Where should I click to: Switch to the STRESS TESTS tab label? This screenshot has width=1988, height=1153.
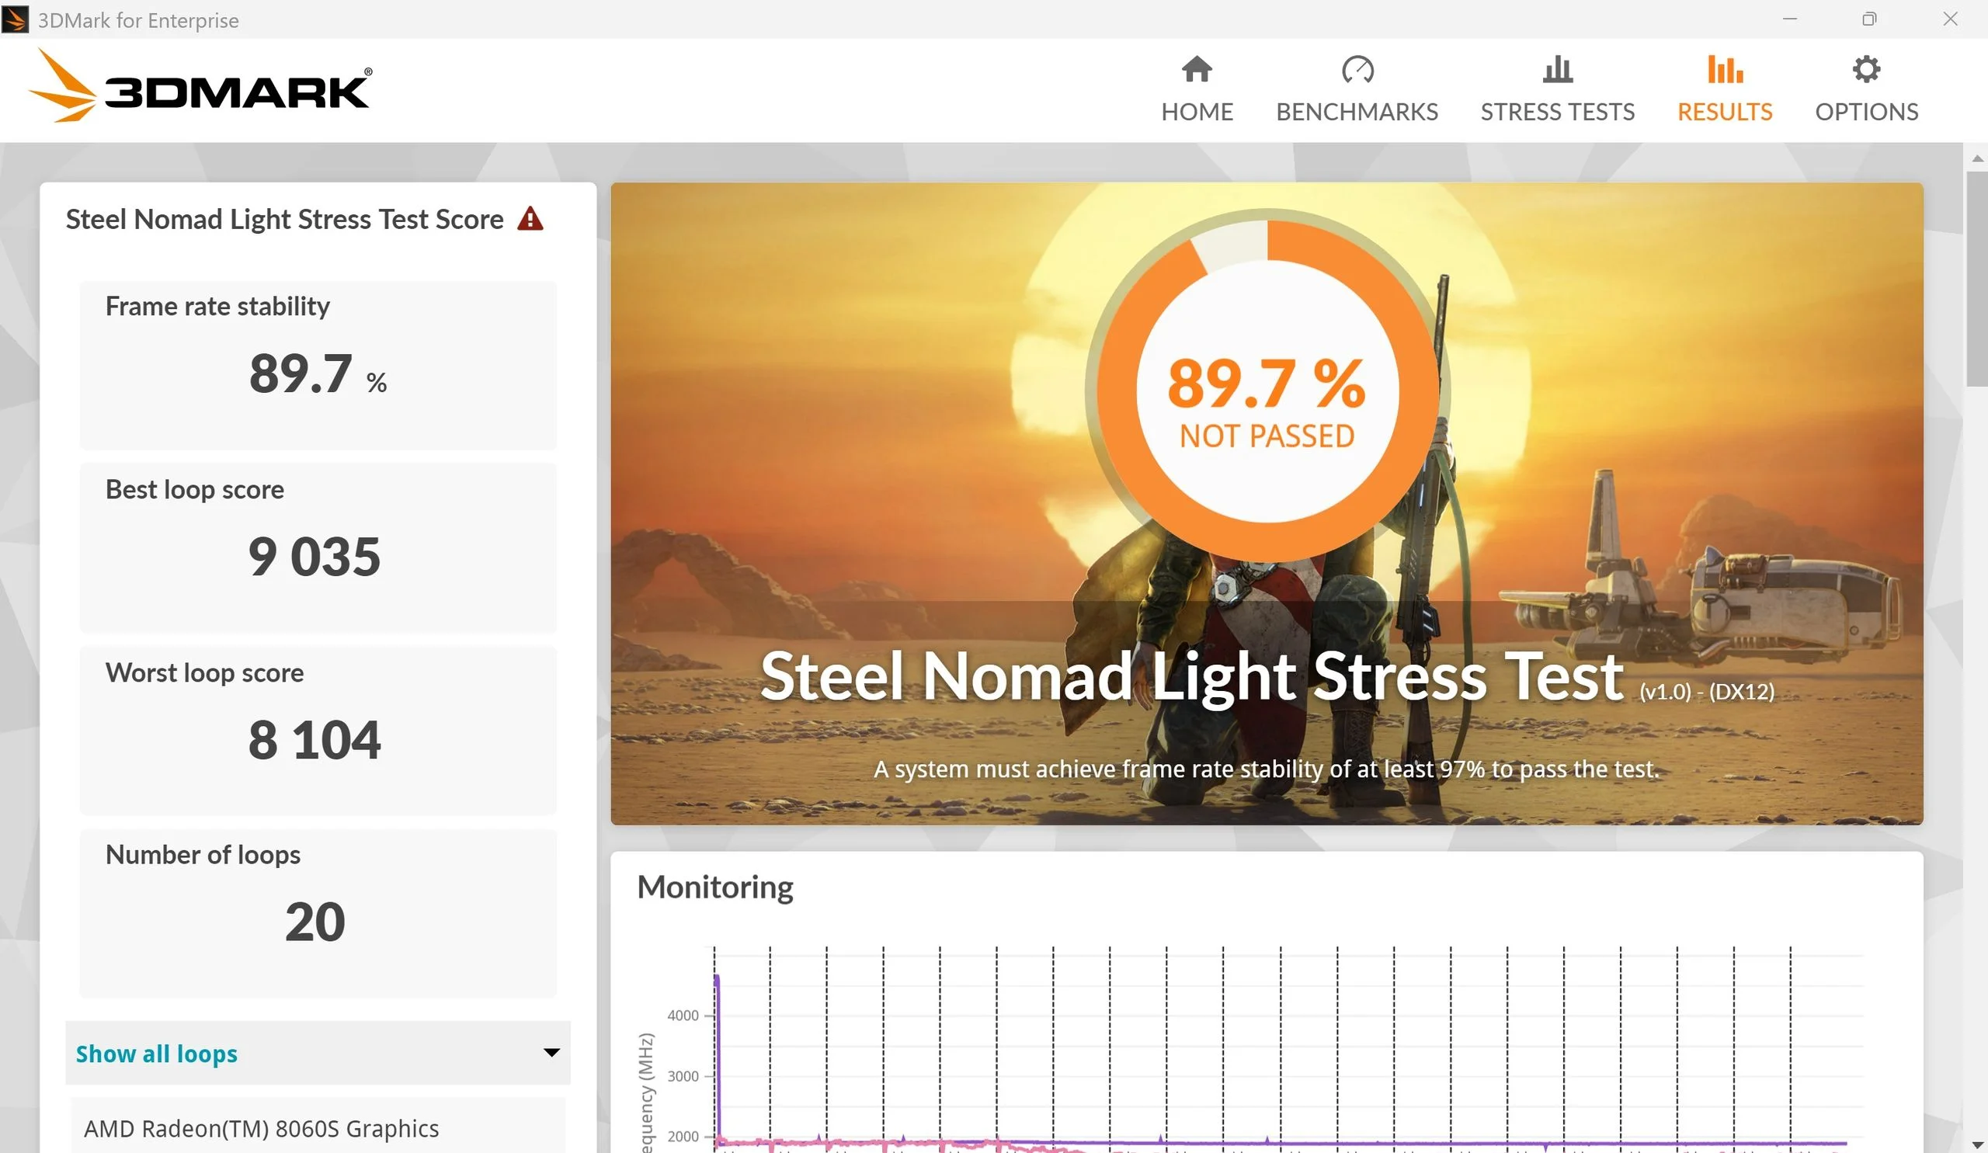(x=1557, y=112)
